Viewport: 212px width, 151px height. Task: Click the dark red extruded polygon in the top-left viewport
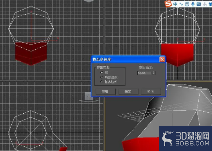[x=31, y=54]
